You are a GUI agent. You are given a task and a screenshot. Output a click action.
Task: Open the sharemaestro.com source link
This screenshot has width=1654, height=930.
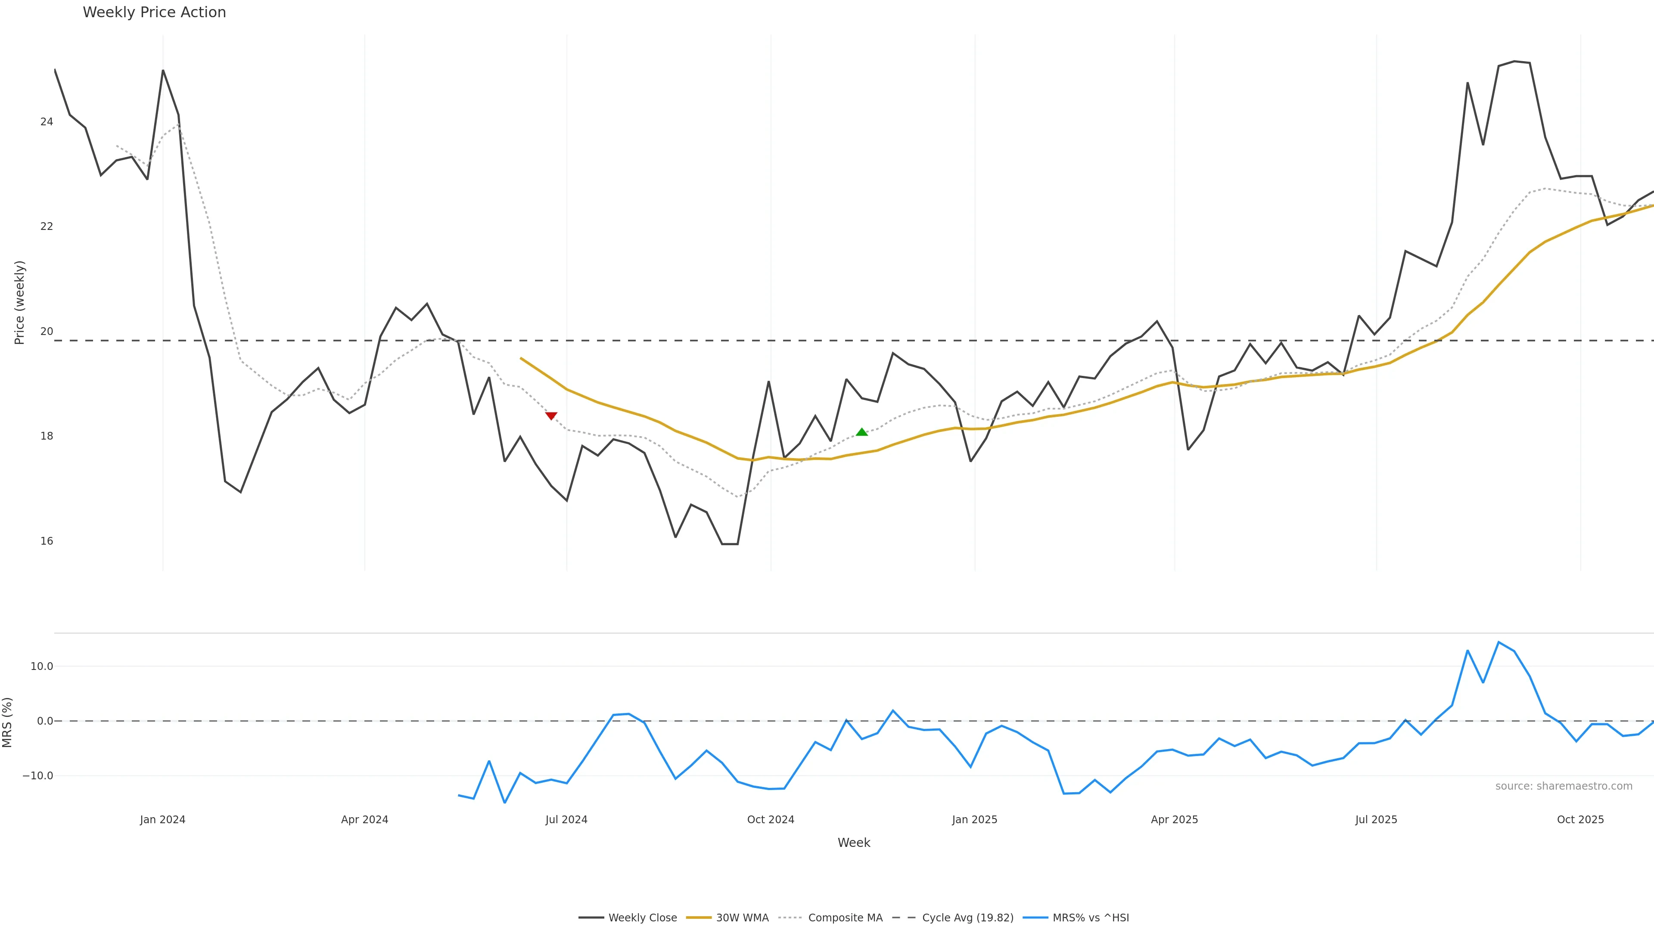1564,786
